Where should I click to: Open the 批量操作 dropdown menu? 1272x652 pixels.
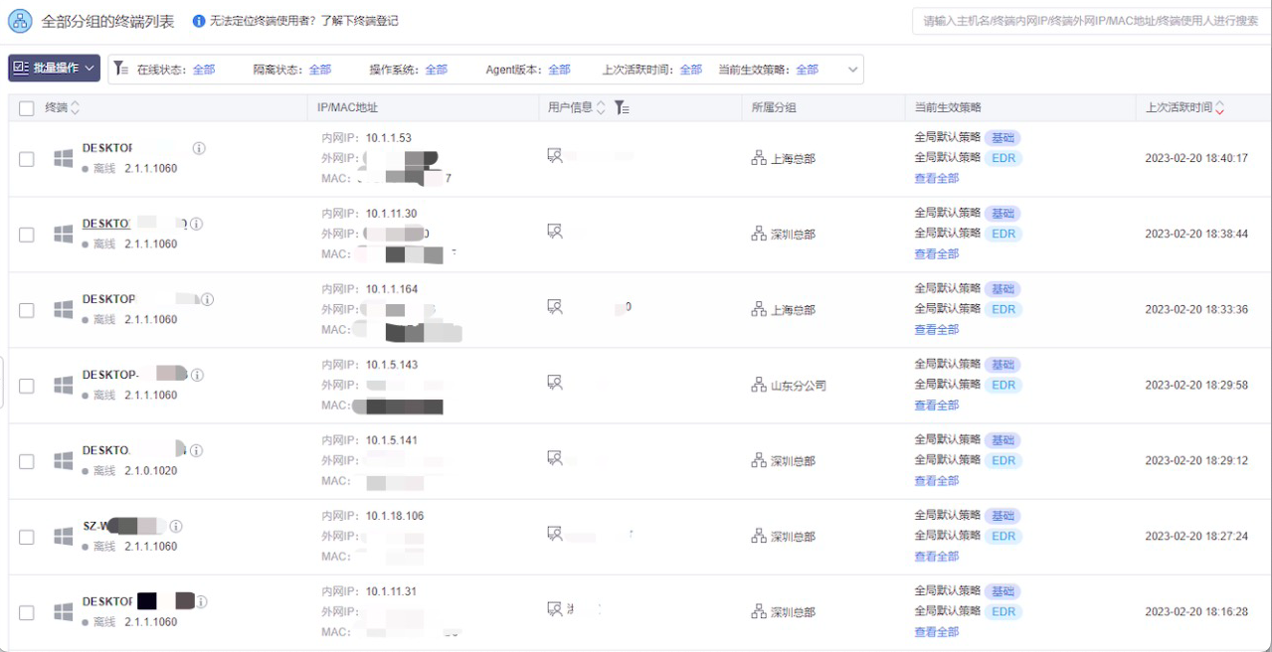coord(52,68)
